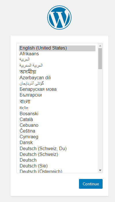Select Беларуская мова in the list

pyautogui.click(x=57, y=89)
